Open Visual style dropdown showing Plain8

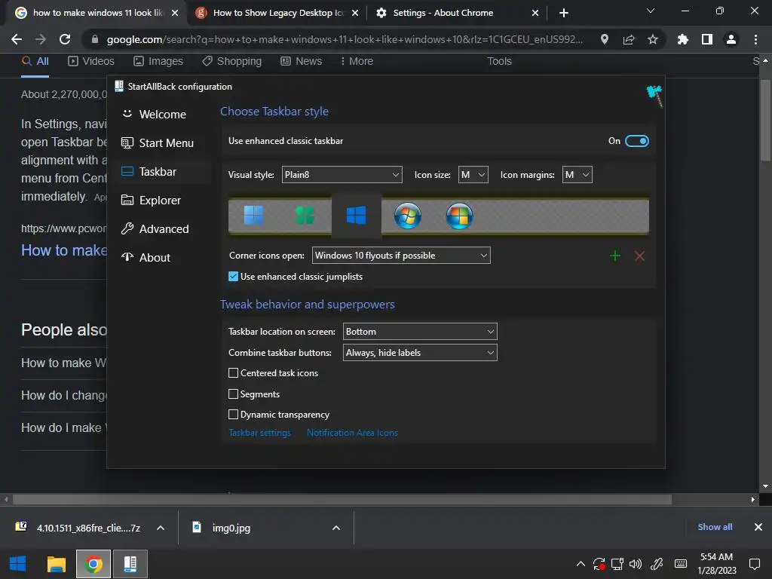coord(342,175)
